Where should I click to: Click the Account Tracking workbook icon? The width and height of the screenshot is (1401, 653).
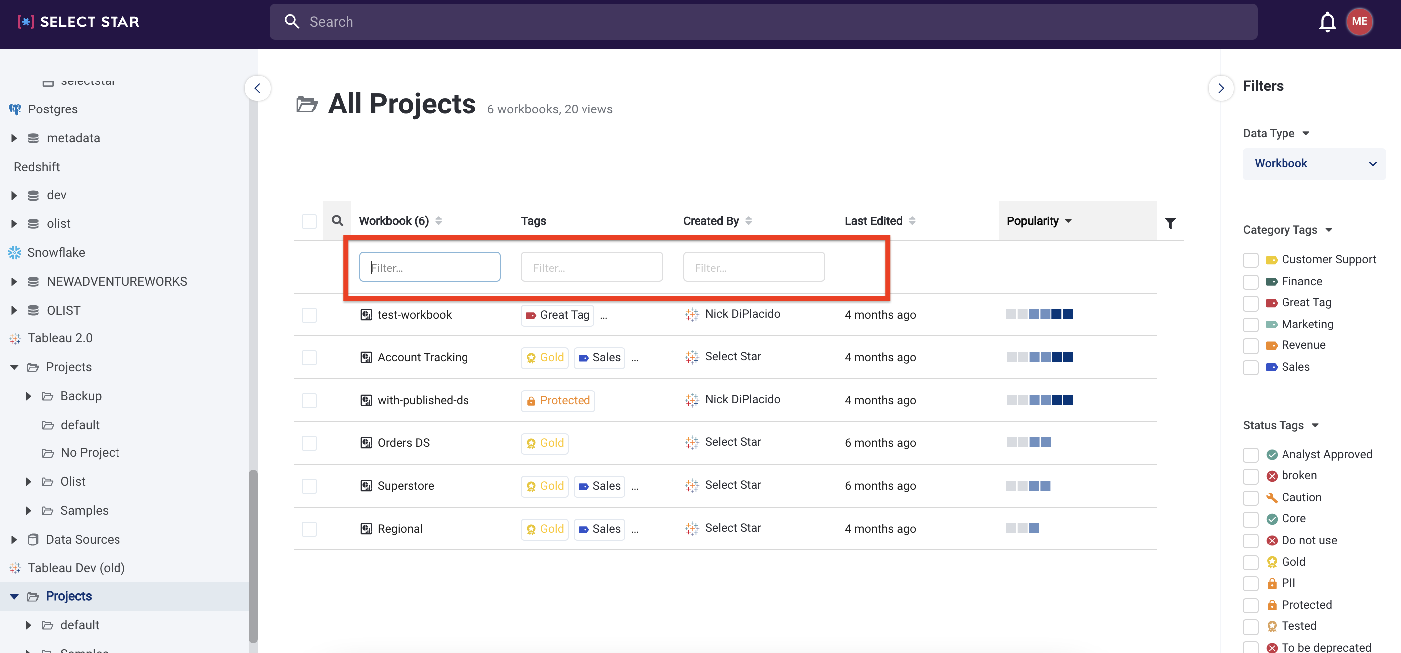click(366, 357)
